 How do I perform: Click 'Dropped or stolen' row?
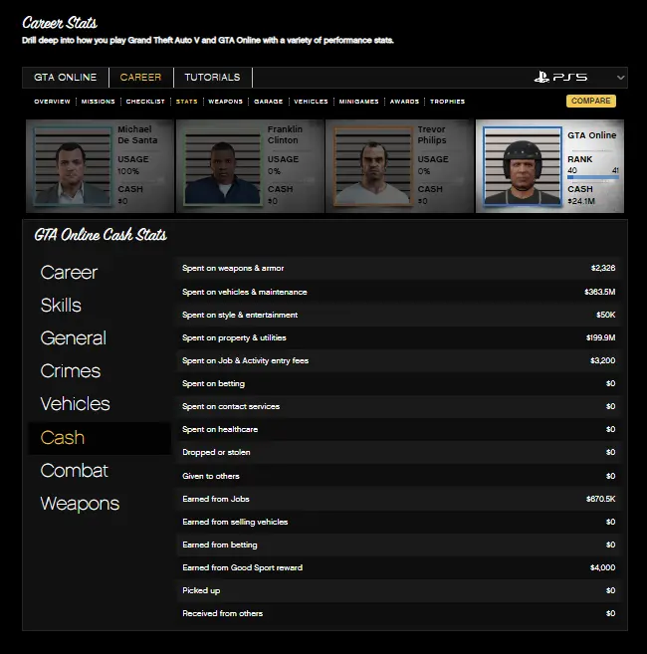click(x=399, y=453)
